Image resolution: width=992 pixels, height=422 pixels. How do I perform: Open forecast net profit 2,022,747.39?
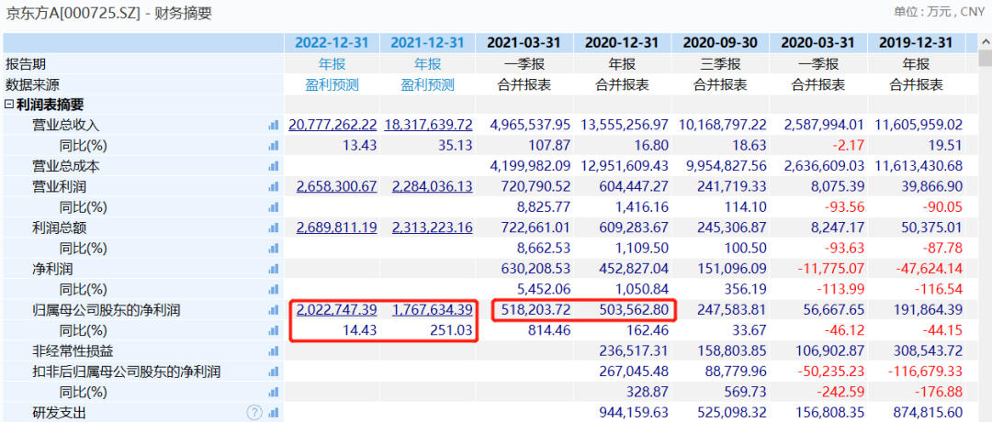(336, 310)
